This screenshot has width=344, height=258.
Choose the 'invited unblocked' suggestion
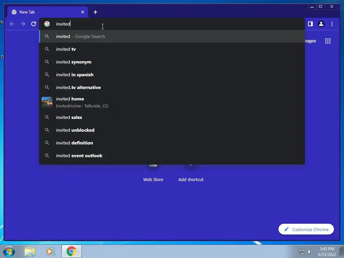(172, 130)
